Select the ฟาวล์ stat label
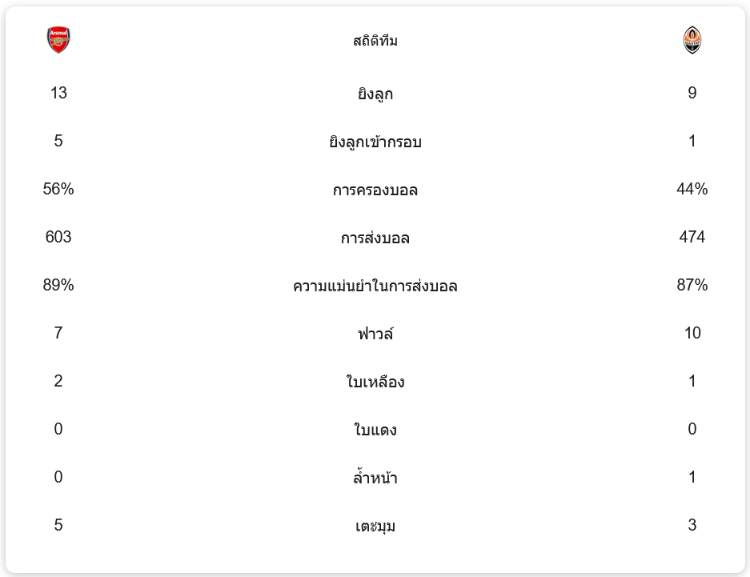 coord(375,334)
